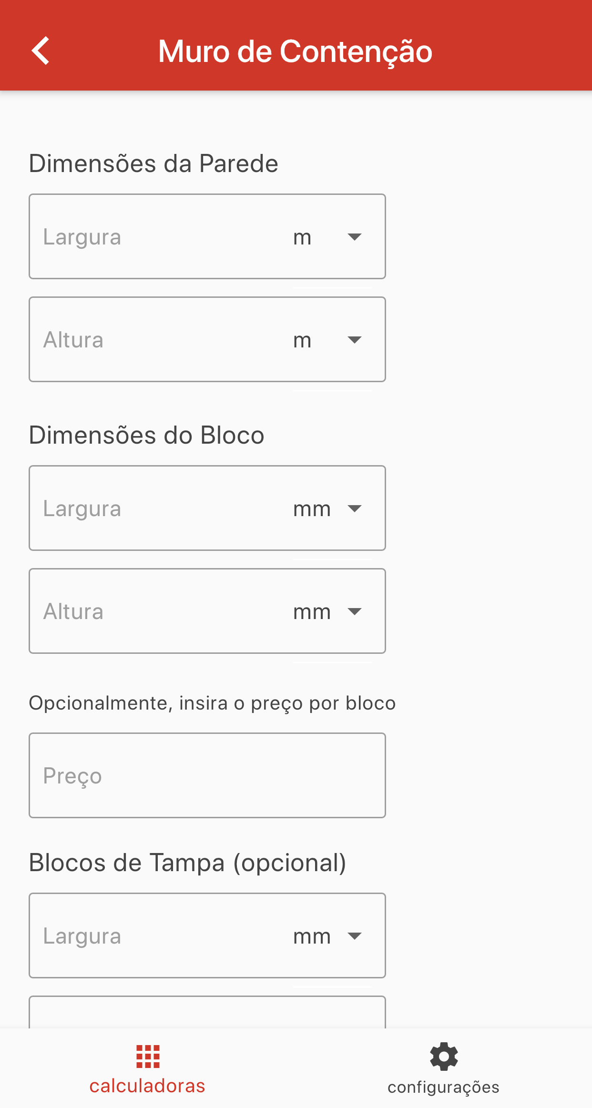Screen dimensions: 592x1108
Task: Expand wall Largura unit dropdown arrow
Action: click(355, 237)
